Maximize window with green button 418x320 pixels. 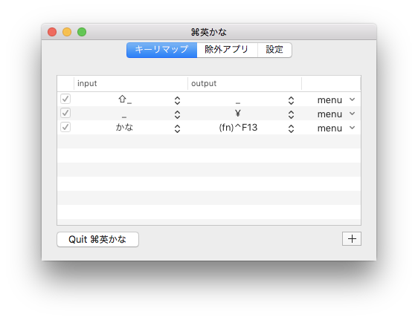pos(82,32)
